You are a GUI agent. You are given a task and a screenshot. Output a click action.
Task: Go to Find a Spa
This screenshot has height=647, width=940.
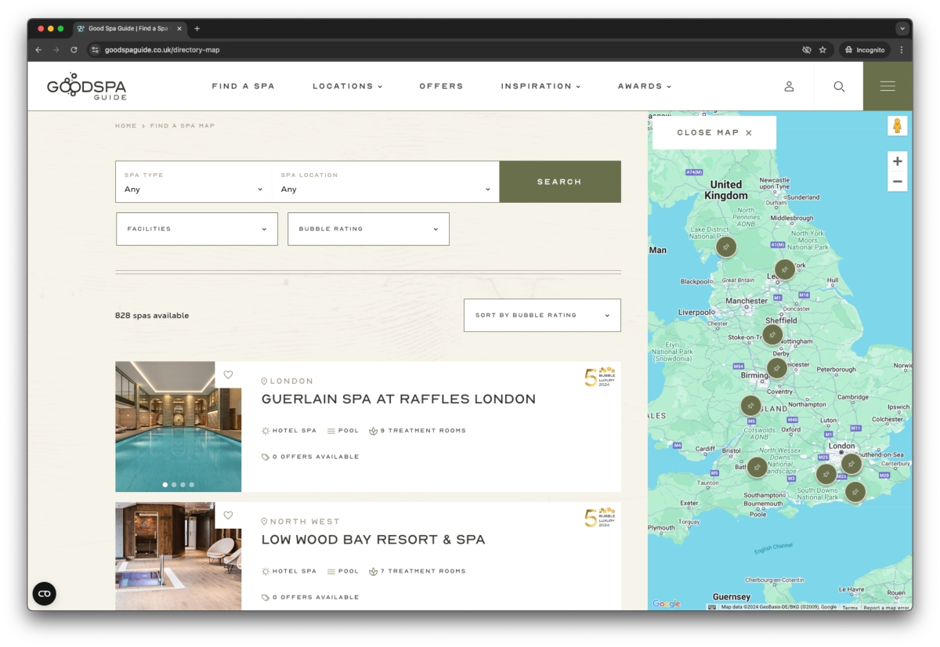coord(243,86)
